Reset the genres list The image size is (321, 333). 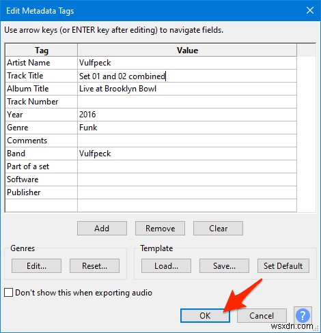(x=94, y=265)
